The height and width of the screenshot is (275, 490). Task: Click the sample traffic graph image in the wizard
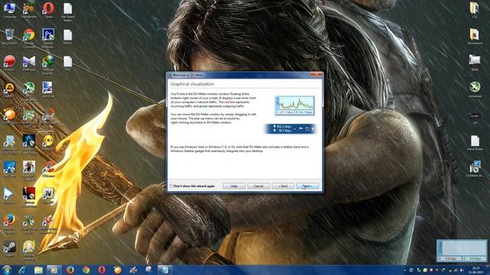point(295,105)
